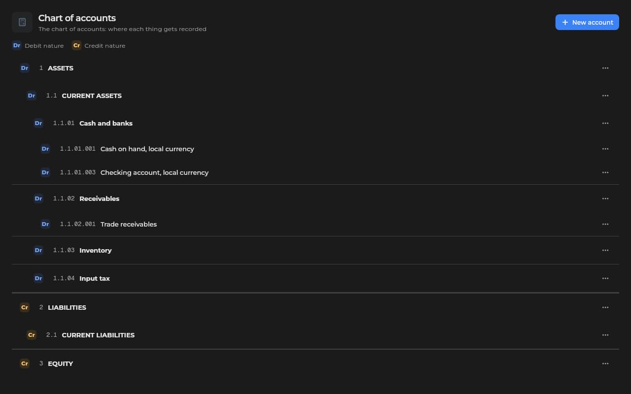The height and width of the screenshot is (394, 631).
Task: Select the Receivables account row
Action: [x=315, y=198]
